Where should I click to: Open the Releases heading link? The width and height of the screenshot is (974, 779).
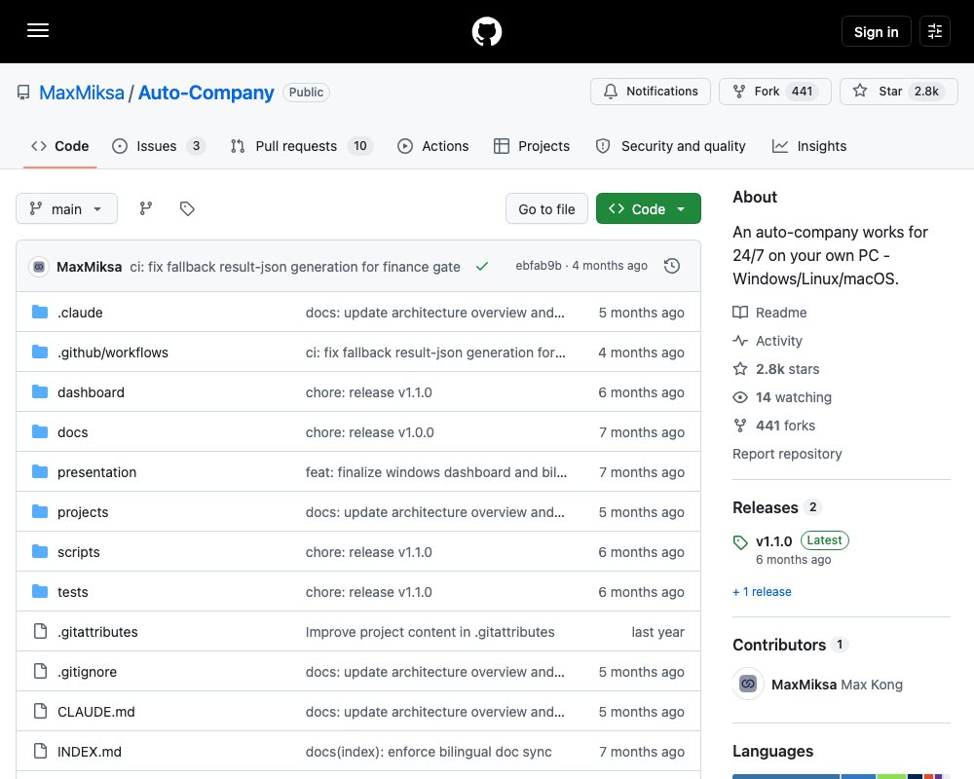point(777,507)
